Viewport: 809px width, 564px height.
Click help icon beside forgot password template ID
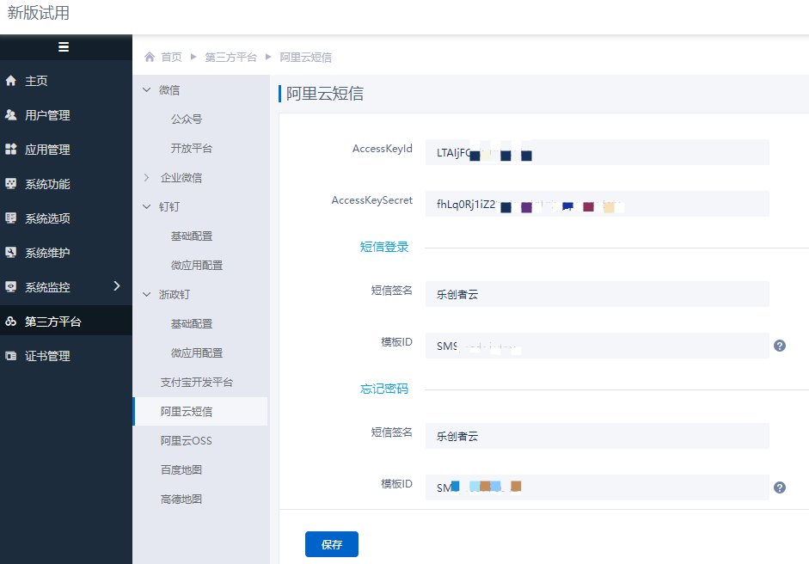(x=780, y=487)
